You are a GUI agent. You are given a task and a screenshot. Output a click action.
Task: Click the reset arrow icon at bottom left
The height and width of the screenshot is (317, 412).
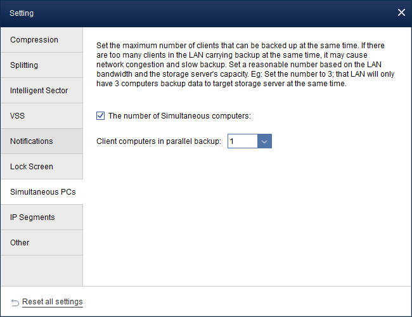15,302
